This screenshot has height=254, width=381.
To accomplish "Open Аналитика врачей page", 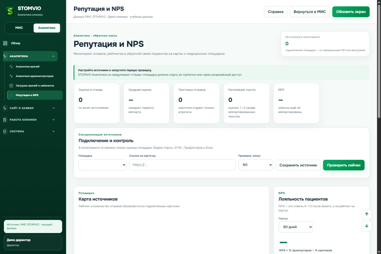I will tap(35, 67).
